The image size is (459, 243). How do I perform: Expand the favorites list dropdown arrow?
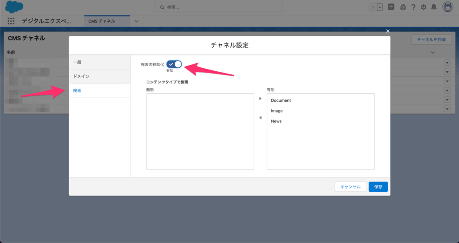tap(380, 7)
